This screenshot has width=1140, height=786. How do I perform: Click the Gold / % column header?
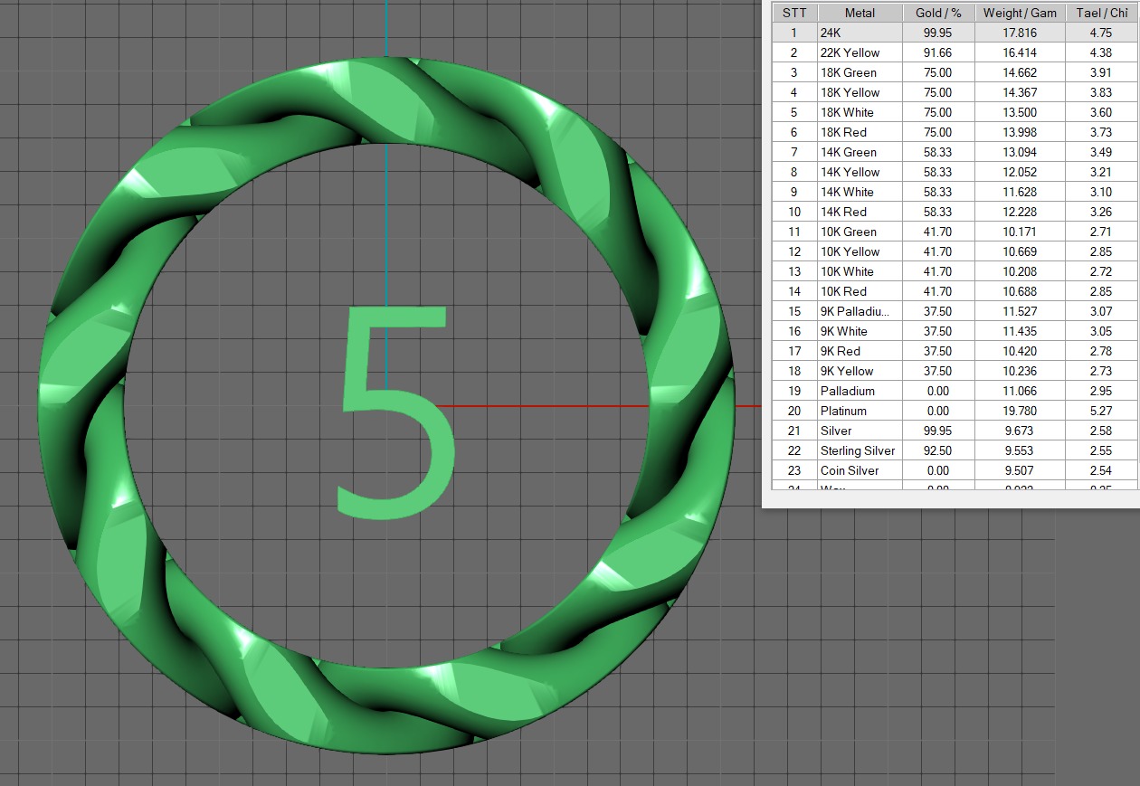pos(938,13)
